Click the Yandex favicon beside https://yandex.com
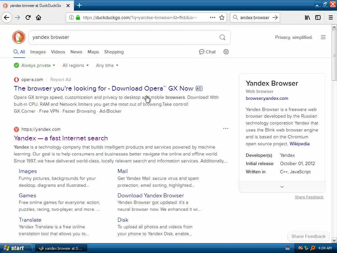The image size is (337, 253). click(16, 129)
